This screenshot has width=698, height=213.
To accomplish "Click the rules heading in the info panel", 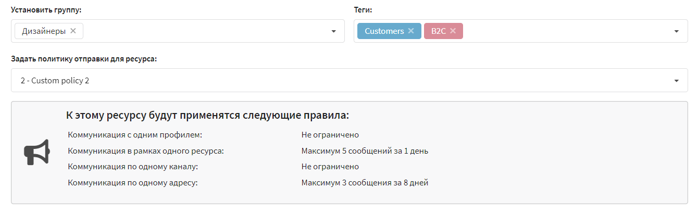I will click(x=207, y=115).
